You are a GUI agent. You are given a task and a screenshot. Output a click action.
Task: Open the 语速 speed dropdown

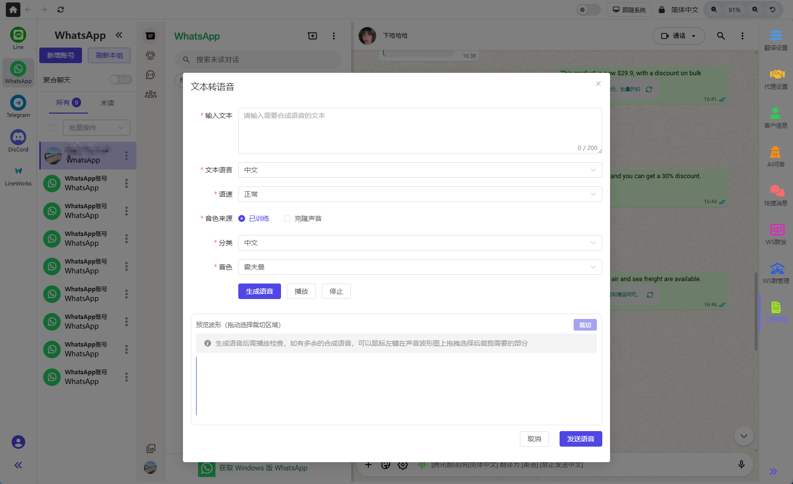(420, 194)
